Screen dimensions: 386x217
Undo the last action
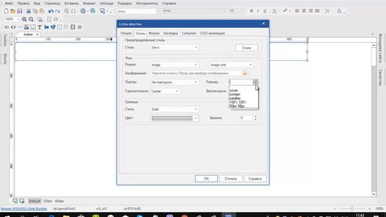[x=51, y=11]
